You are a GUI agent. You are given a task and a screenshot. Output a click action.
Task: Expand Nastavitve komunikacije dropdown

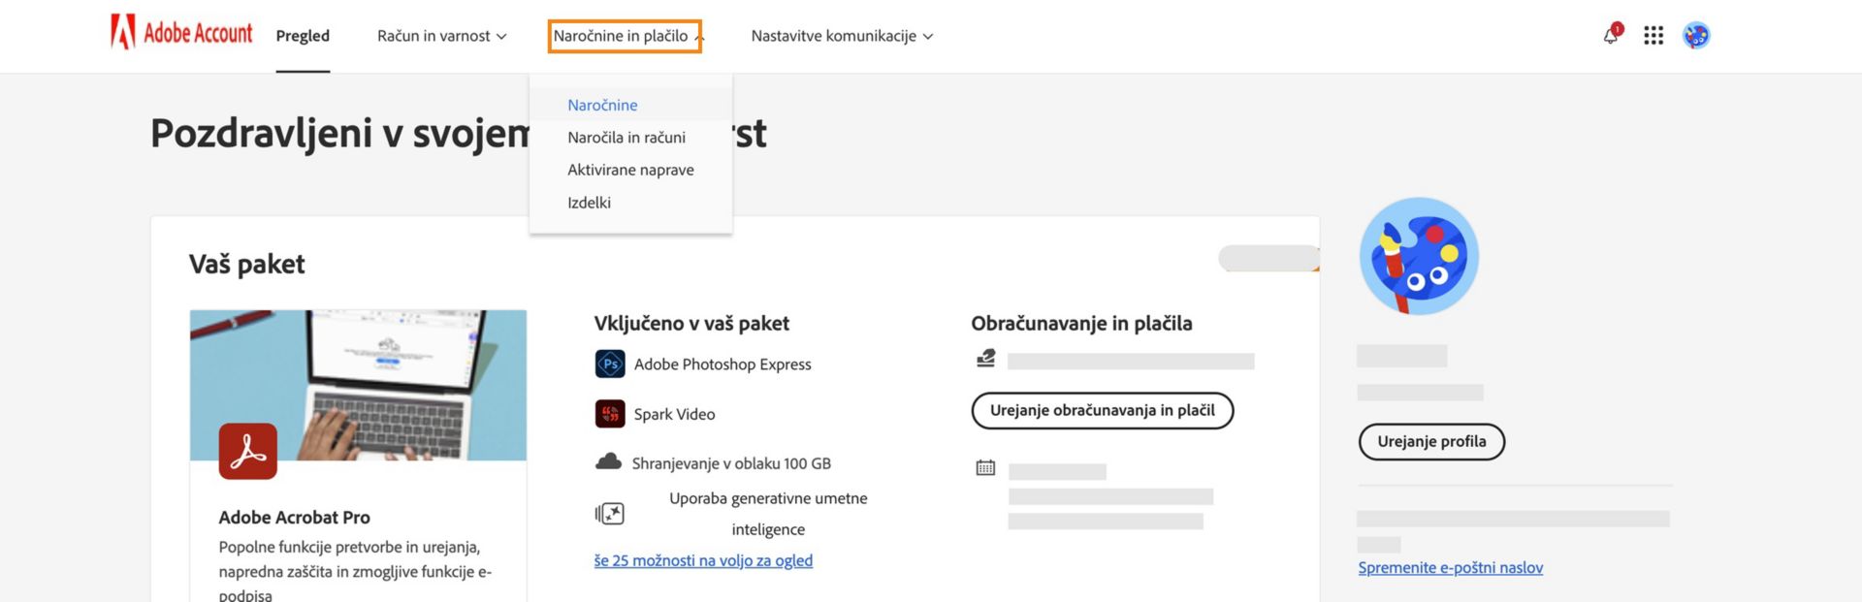[841, 36]
